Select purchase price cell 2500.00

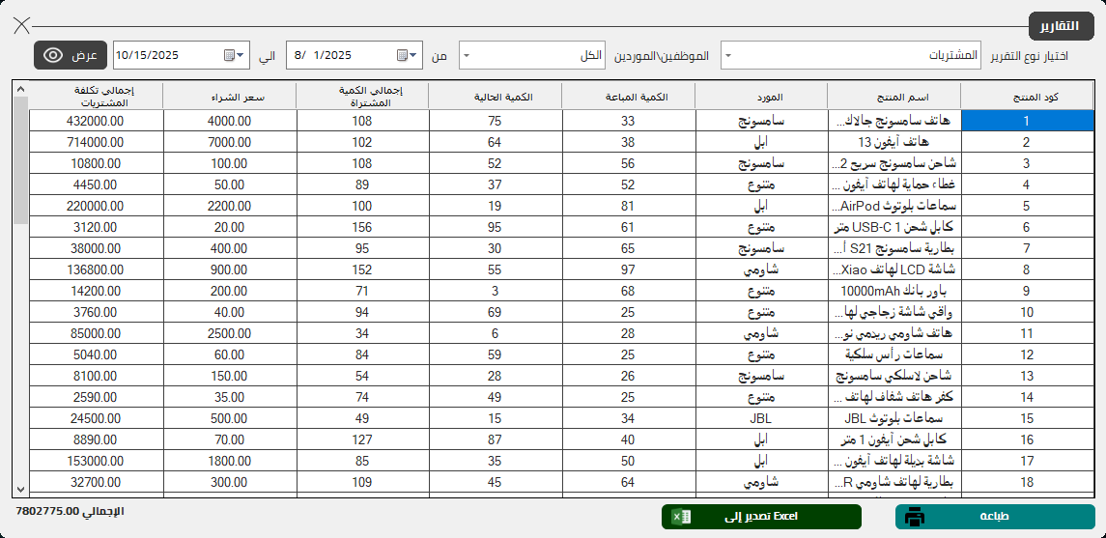229,333
